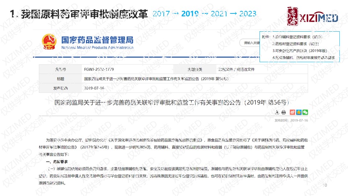Click the download icon beside the print icon
The height and width of the screenshot is (196, 348).
[277, 112]
